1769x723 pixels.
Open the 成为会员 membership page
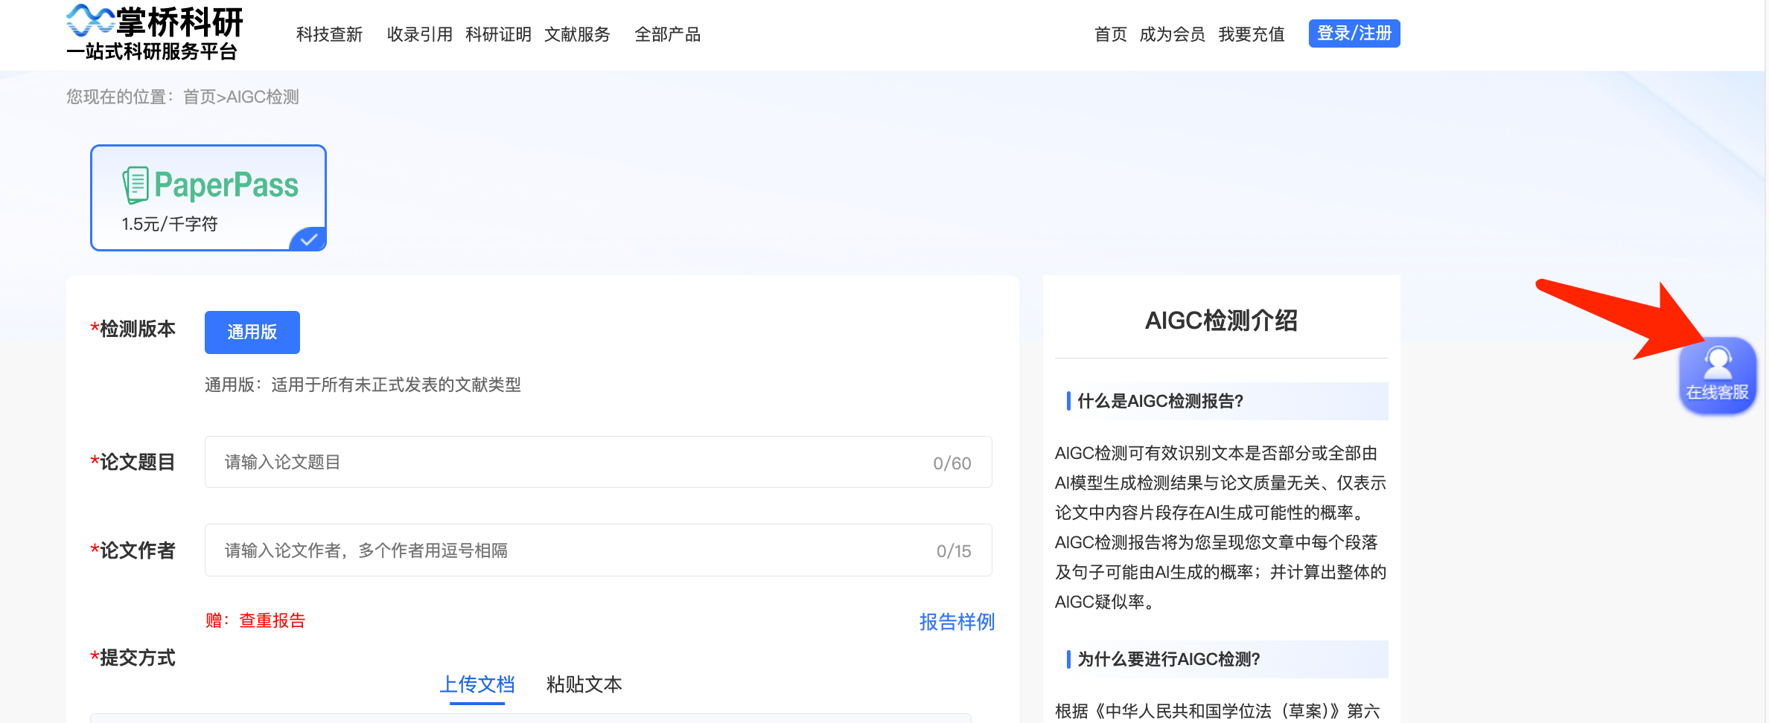point(1172,34)
